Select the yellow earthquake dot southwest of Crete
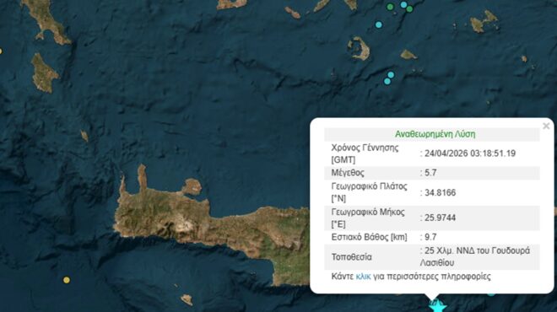 pos(67,280)
